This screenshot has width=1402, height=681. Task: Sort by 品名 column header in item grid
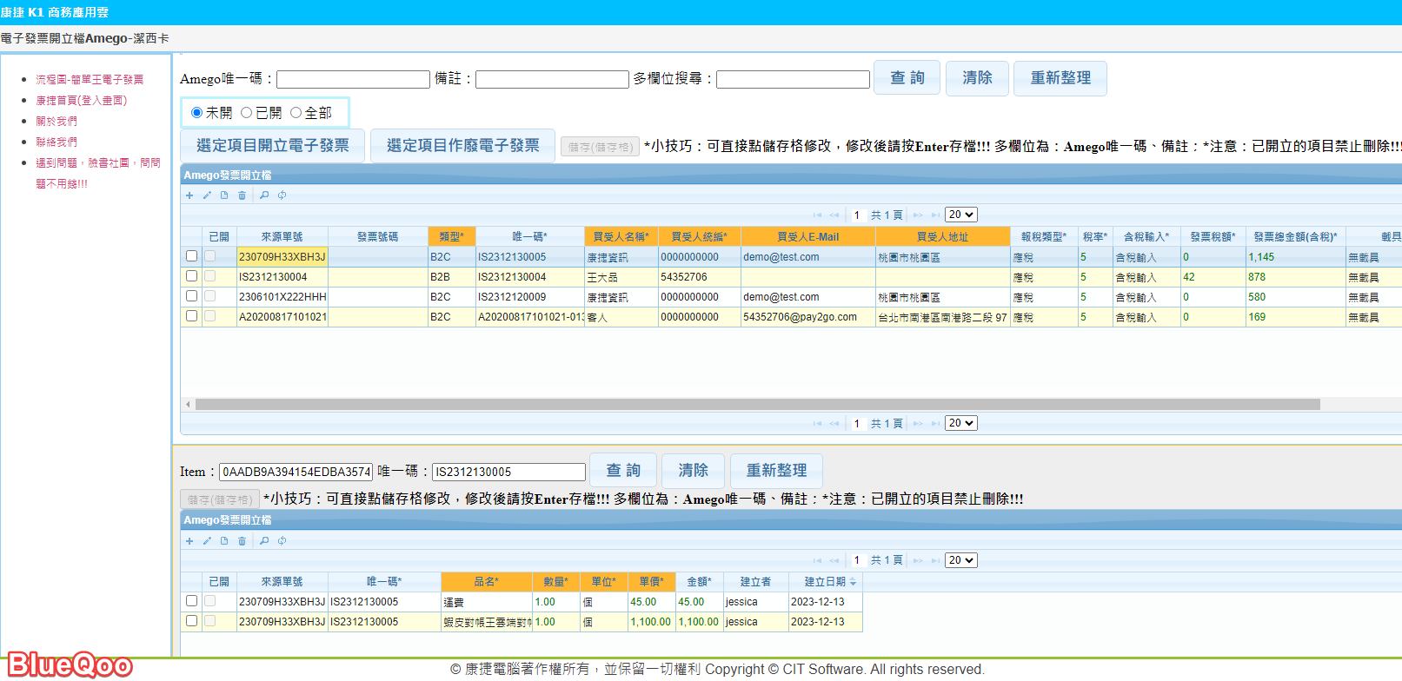(486, 582)
